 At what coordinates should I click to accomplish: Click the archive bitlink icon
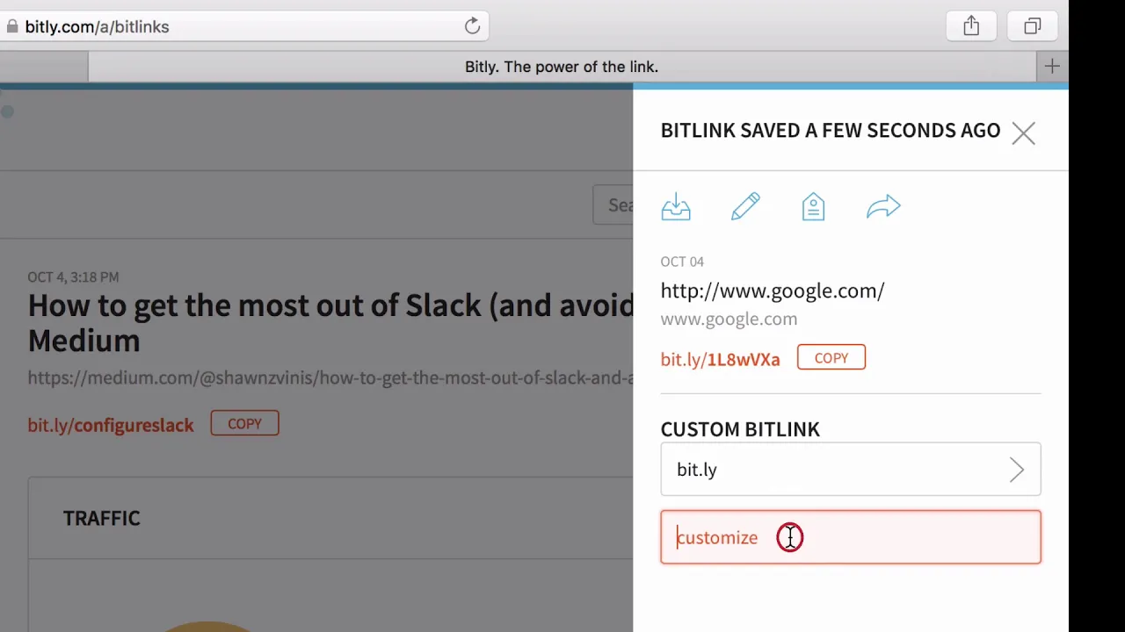click(x=676, y=207)
